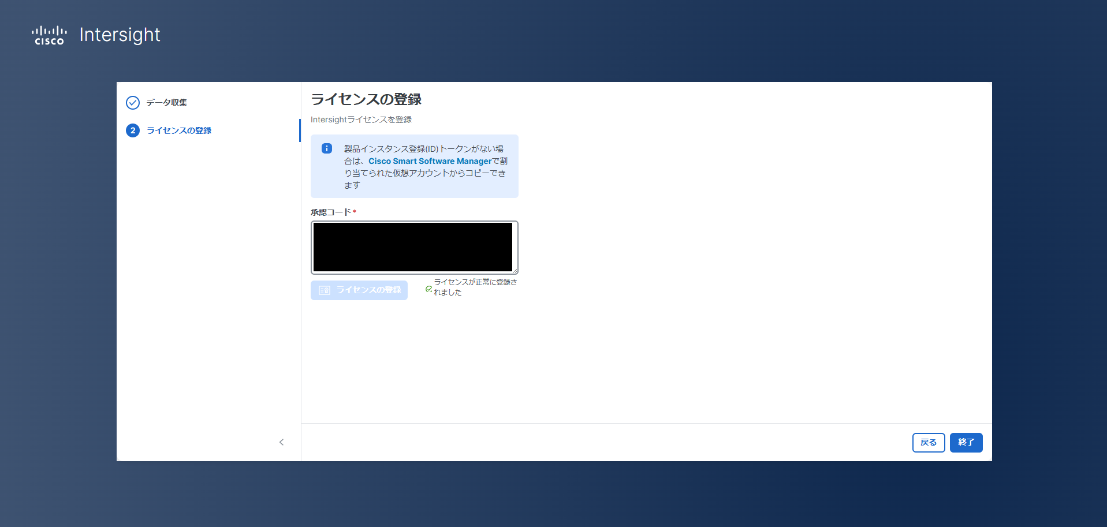This screenshot has height=527, width=1107.
Task: Click the completed checkmark icon beside データ収集
Action: tap(133, 103)
